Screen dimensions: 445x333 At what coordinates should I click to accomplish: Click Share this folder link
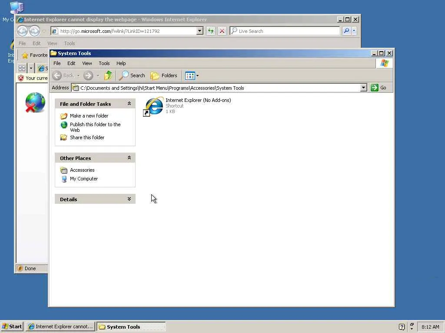[x=87, y=137]
